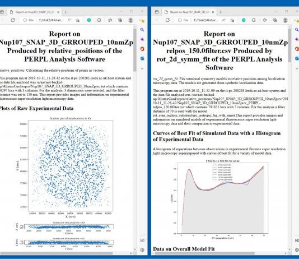Screen dimensions: 299x259
Task: Minimize the right browser window
Action: coord(276,11)
